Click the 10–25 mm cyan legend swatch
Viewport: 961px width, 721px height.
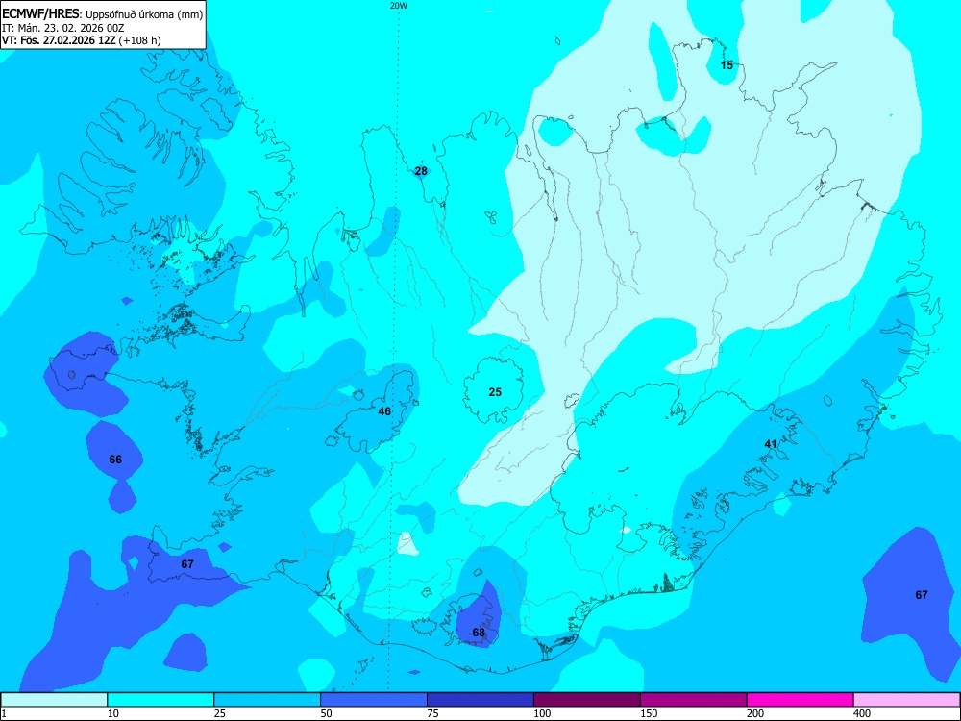[160, 700]
